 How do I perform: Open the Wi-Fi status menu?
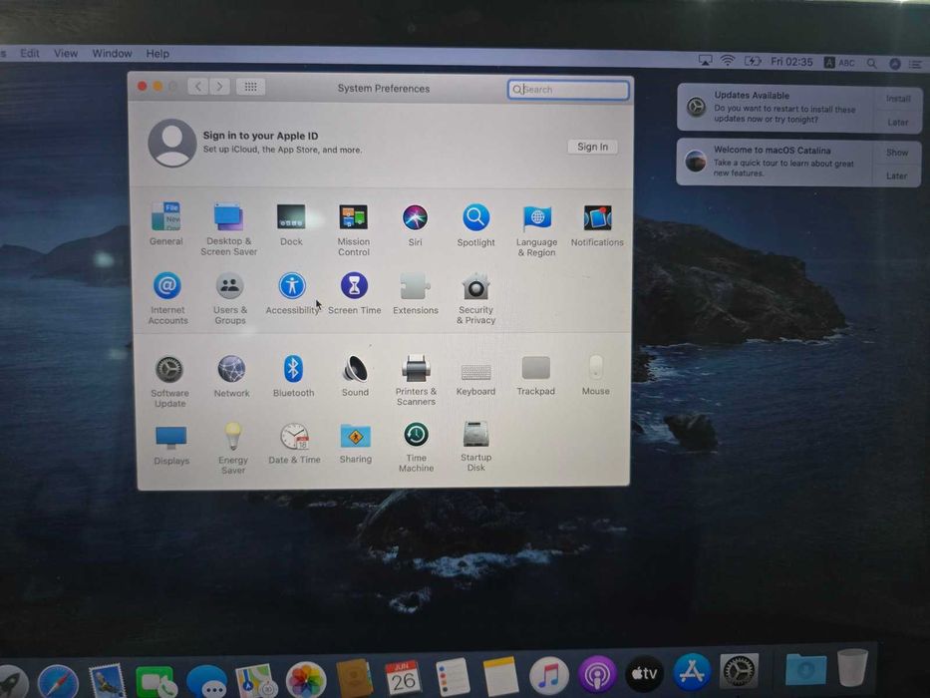pyautogui.click(x=728, y=61)
